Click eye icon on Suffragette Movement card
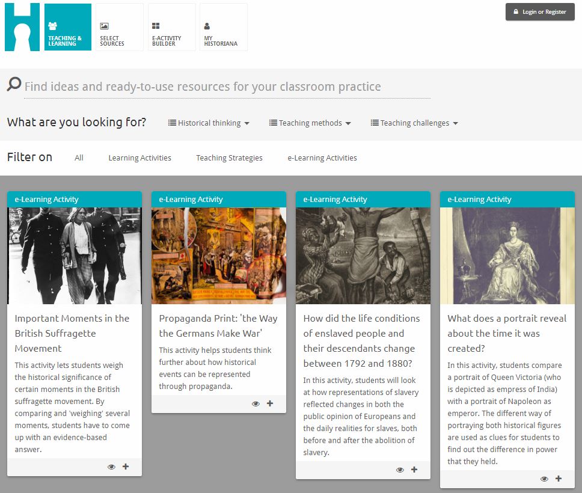The height and width of the screenshot is (493, 582). coord(111,467)
